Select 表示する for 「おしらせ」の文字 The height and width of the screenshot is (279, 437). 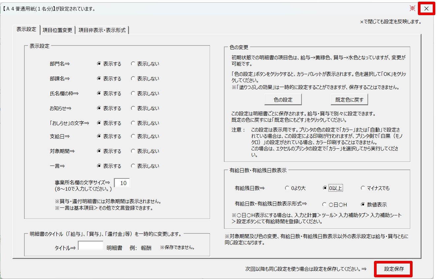(x=99, y=123)
